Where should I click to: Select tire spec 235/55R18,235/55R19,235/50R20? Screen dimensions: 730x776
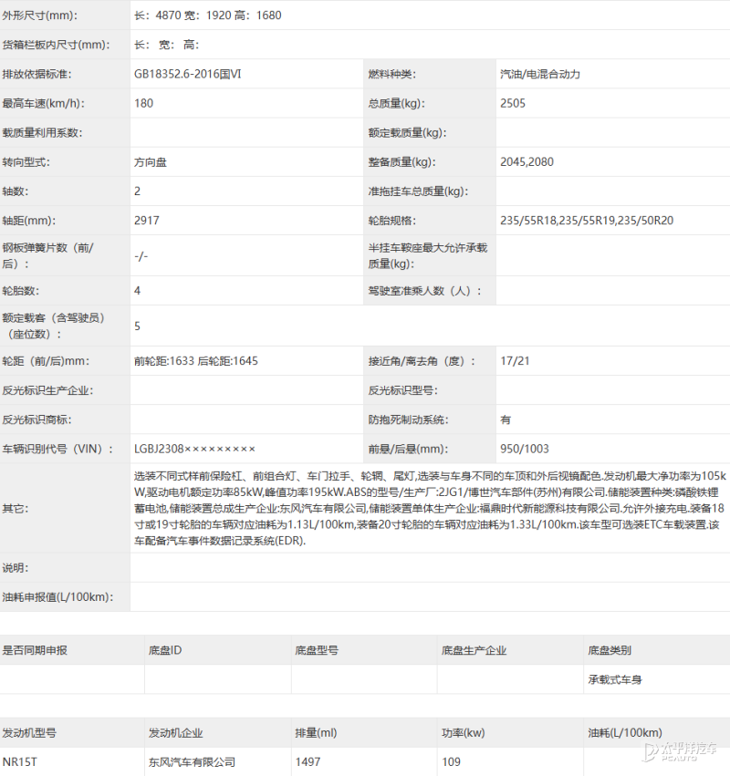tap(587, 221)
